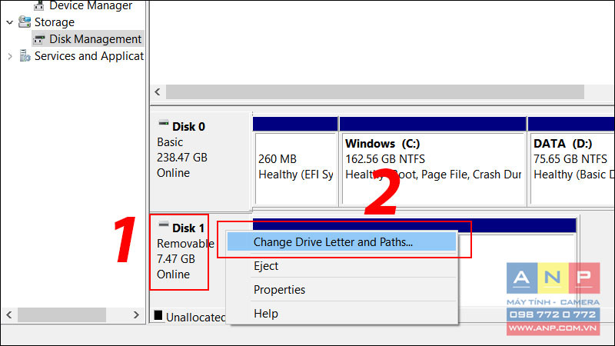This screenshot has height=346, width=615.
Task: Click the Storage node icon
Action: tap(25, 22)
